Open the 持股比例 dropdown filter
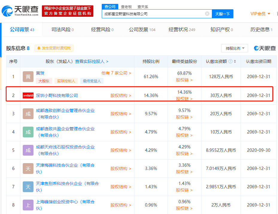 pyautogui.click(x=235, y=48)
